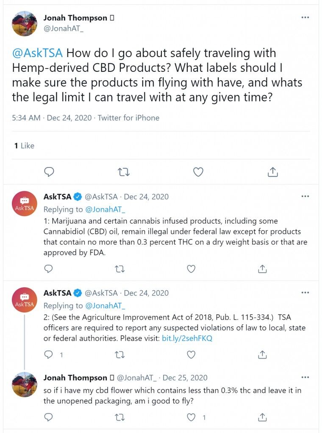Click @JonahAT_ in first Replying to line

[105, 210]
